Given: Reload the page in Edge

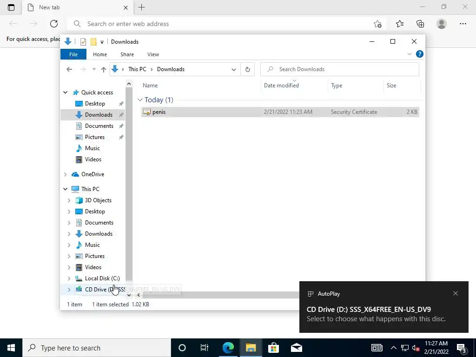Looking at the screenshot, I should 54,24.
